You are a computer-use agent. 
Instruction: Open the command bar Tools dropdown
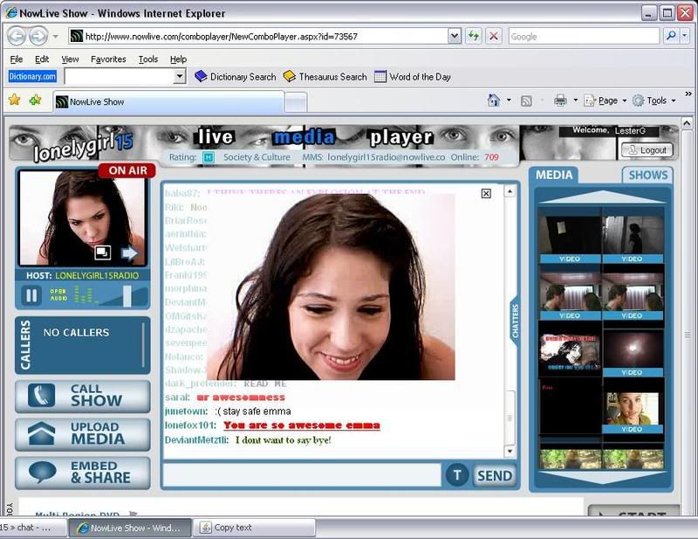[x=654, y=100]
